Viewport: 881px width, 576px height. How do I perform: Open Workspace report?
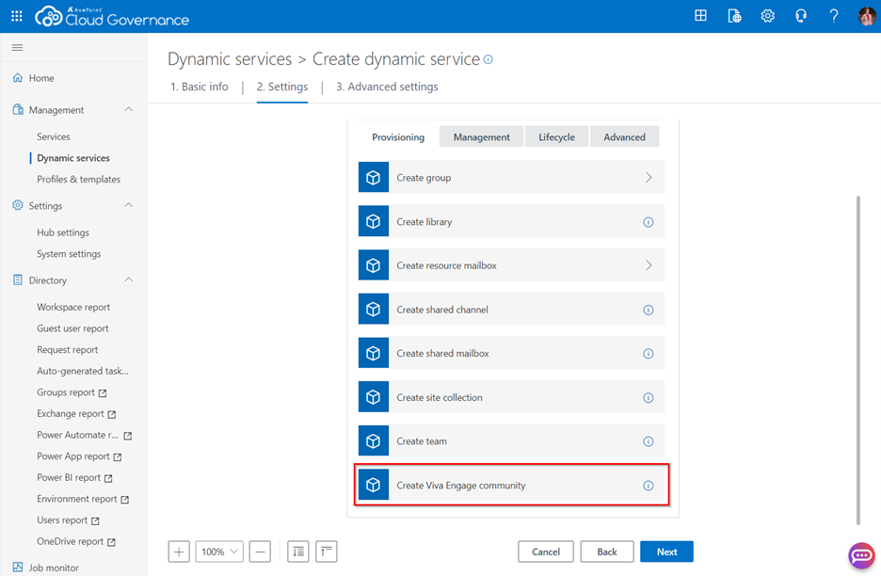click(x=73, y=308)
